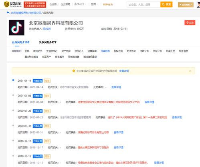Expand the 合作入口 dropdown menu

click(80, 4)
